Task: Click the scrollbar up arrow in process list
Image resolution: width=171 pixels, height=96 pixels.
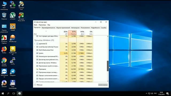Action: (x=108, y=36)
